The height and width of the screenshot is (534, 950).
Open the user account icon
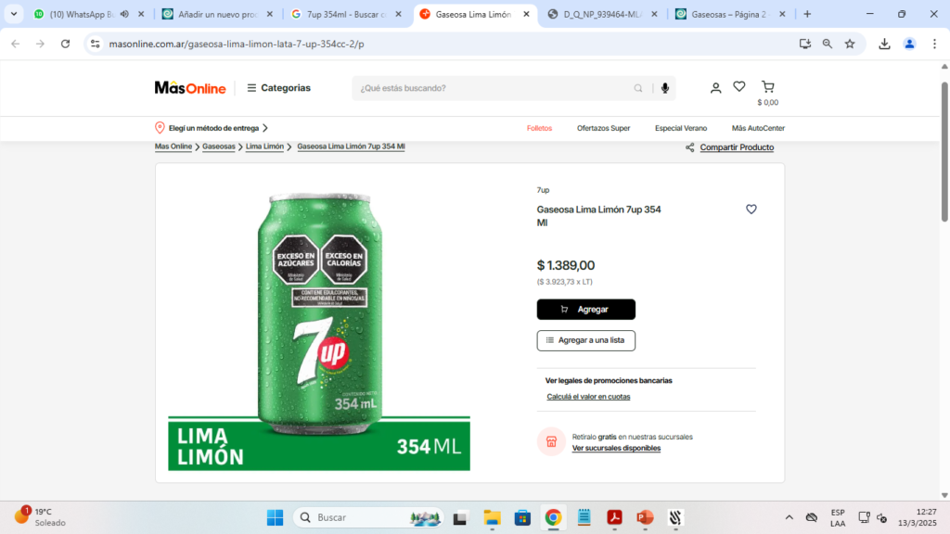pos(715,88)
